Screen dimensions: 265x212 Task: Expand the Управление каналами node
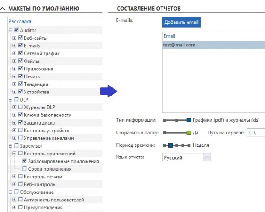point(15,138)
